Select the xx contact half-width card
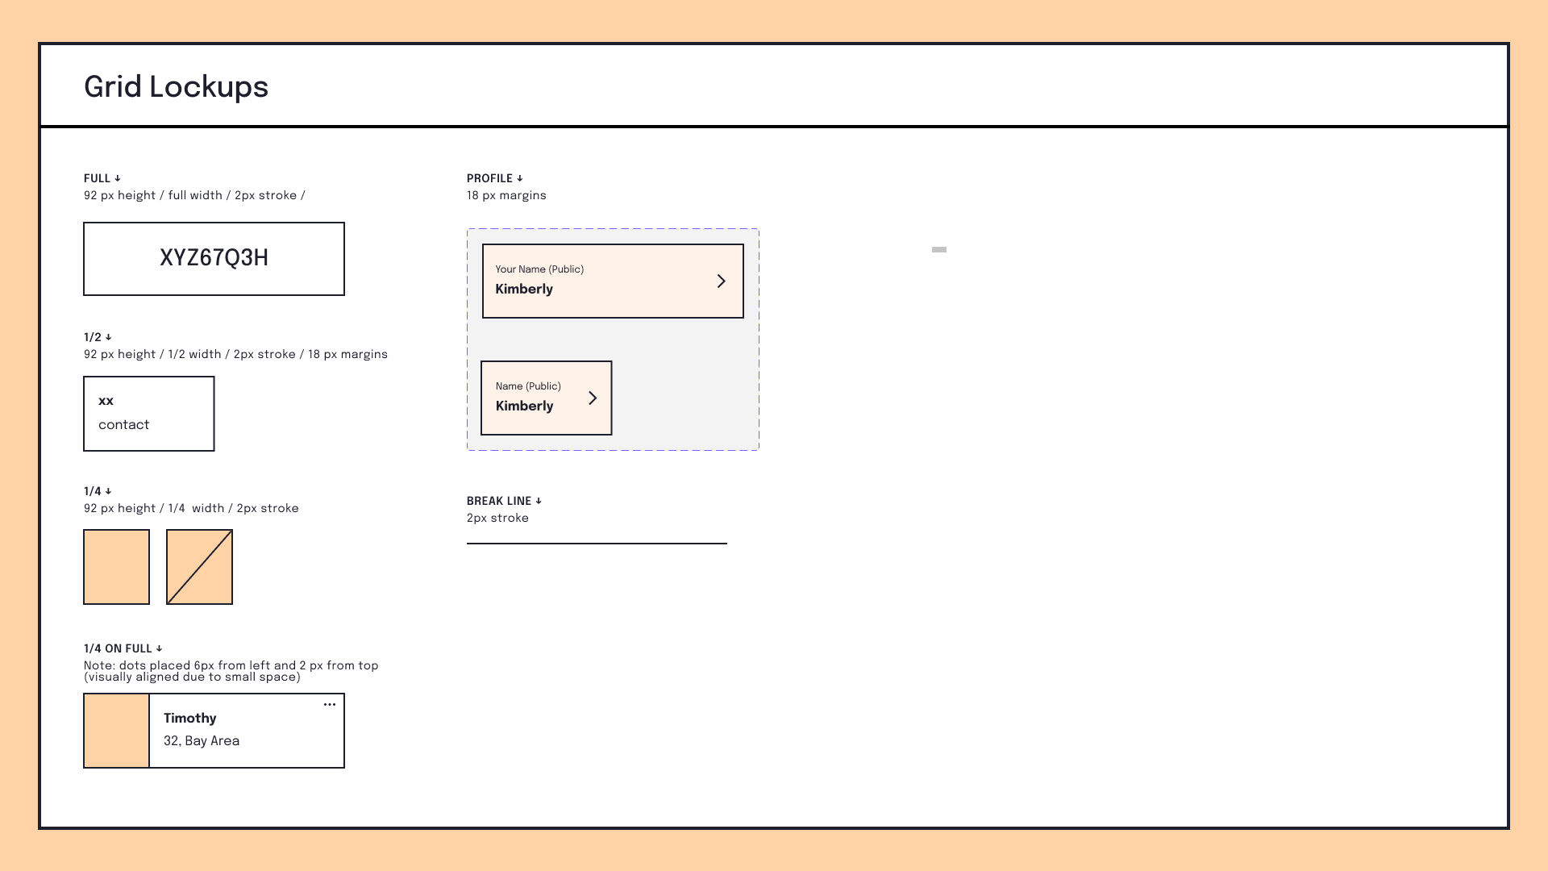This screenshot has height=871, width=1548. point(149,414)
